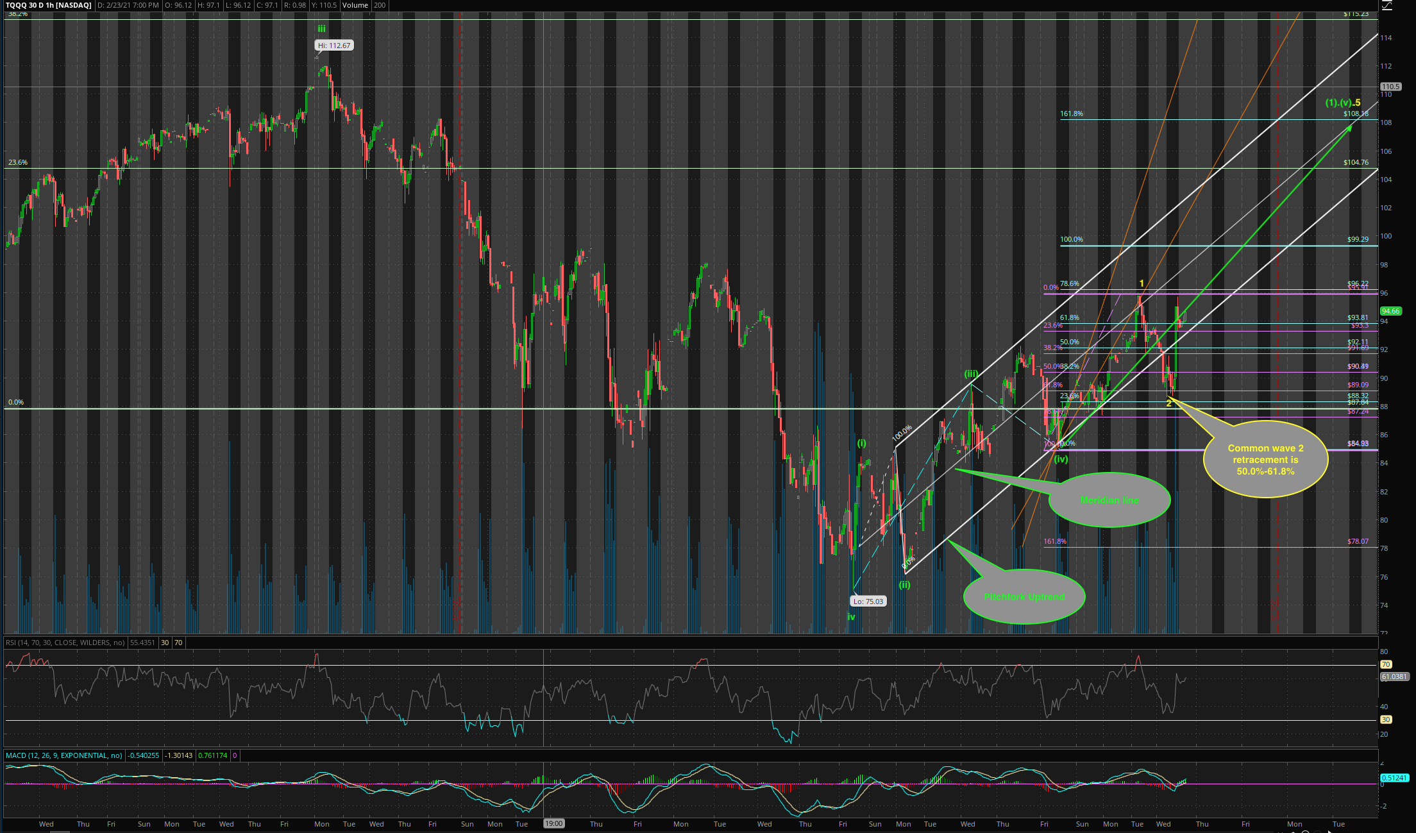Click the $108.18 Fibonacci 161.8% price label
The image size is (1416, 833).
tap(1356, 114)
